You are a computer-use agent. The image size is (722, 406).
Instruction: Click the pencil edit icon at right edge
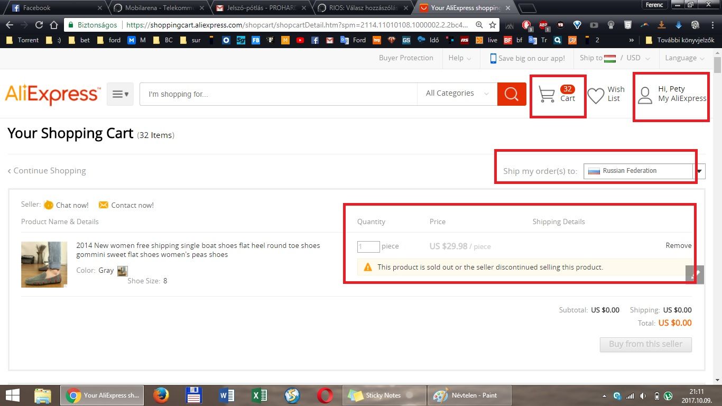coord(695,274)
